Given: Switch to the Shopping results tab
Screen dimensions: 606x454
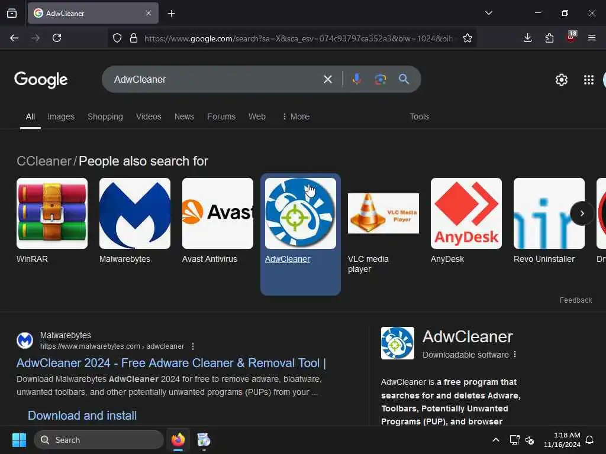Looking at the screenshot, I should click(x=105, y=116).
